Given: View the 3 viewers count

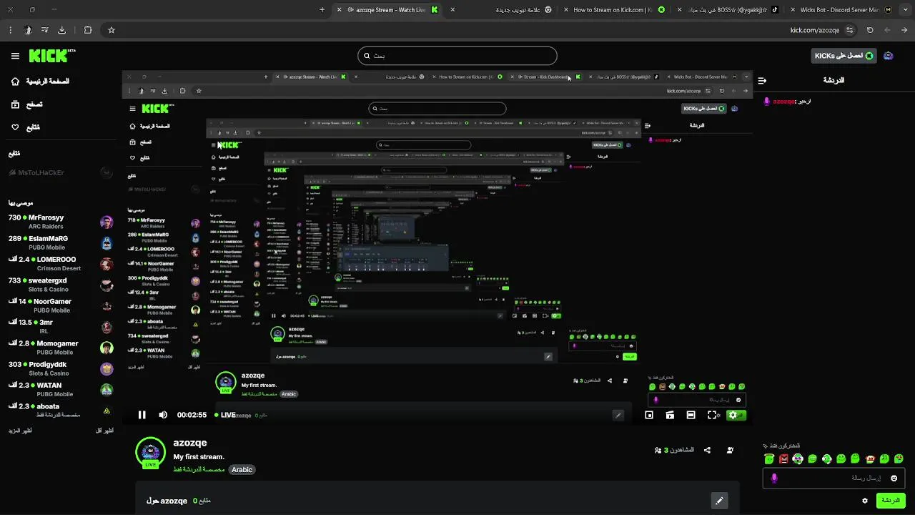Looking at the screenshot, I should [x=674, y=450].
